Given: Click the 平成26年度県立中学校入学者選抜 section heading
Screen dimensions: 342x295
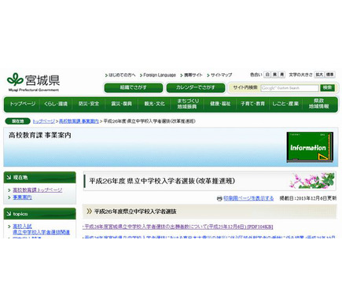Looking at the screenshot, I should click(x=135, y=212).
